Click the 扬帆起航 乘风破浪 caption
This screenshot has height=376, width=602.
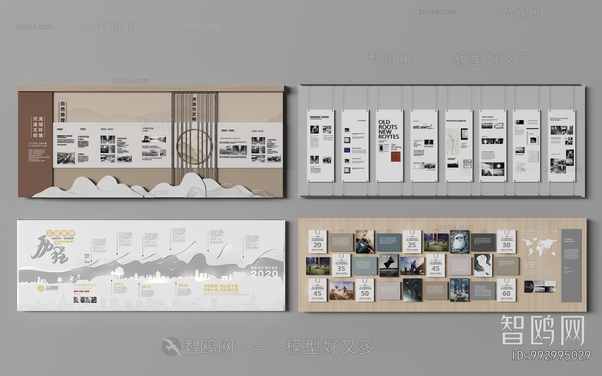click(x=264, y=268)
